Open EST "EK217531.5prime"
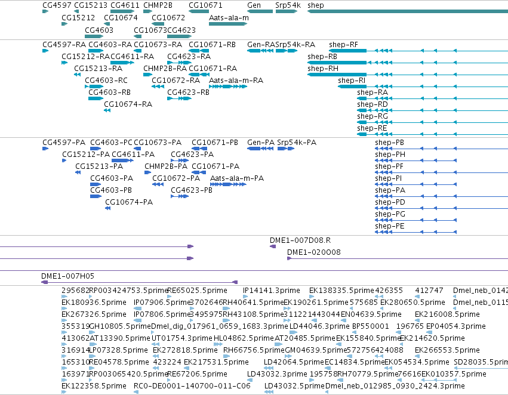Image resolution: width=508 pixels, height=395 pixels. pos(217,362)
